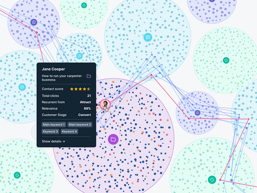Open the Show details link

pyautogui.click(x=53, y=141)
